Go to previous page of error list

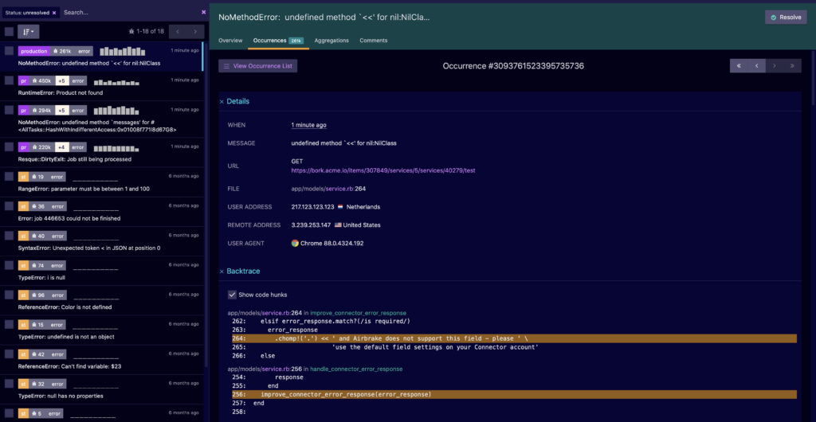(x=178, y=32)
